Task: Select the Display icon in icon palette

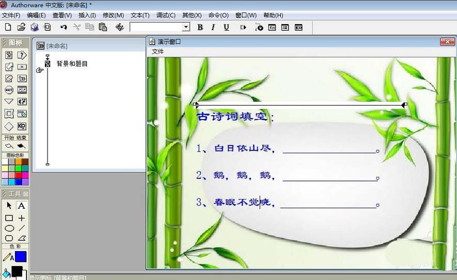Action: (x=9, y=55)
